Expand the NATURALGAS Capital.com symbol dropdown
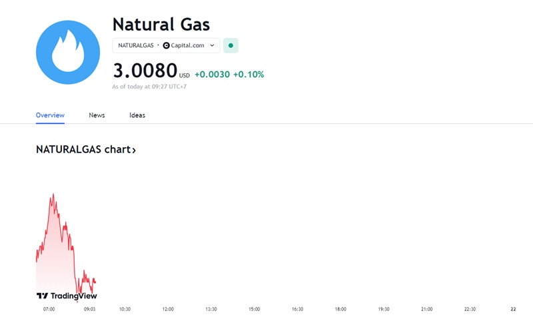The image size is (533, 319). click(x=166, y=45)
